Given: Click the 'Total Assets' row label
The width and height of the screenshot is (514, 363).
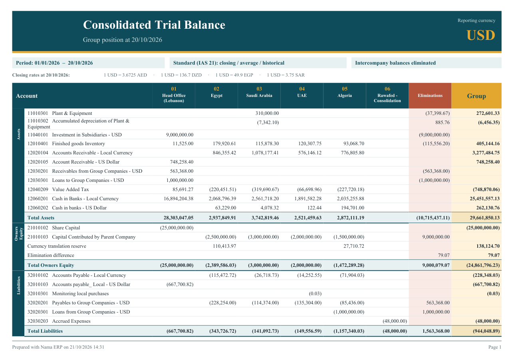Looking at the screenshot, I should click(41, 218).
